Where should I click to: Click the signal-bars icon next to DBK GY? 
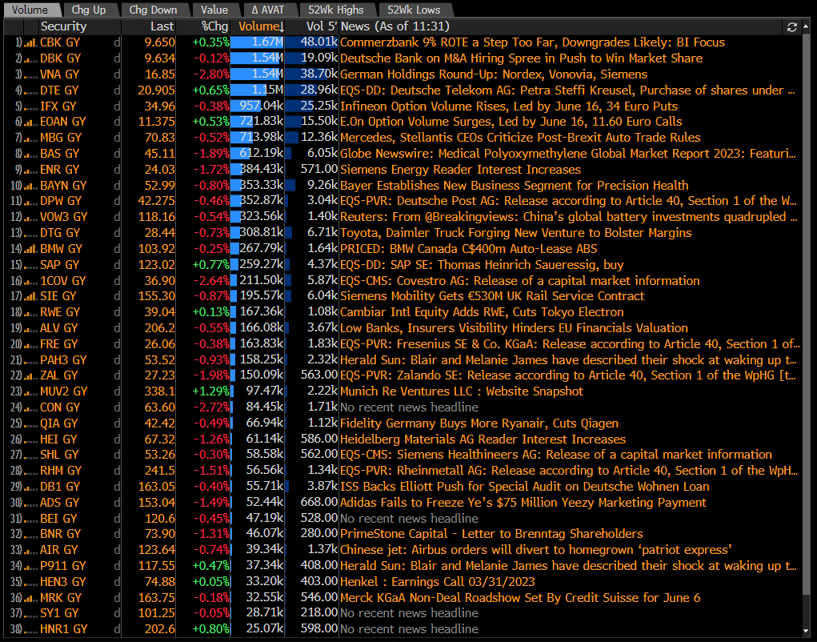coord(30,59)
